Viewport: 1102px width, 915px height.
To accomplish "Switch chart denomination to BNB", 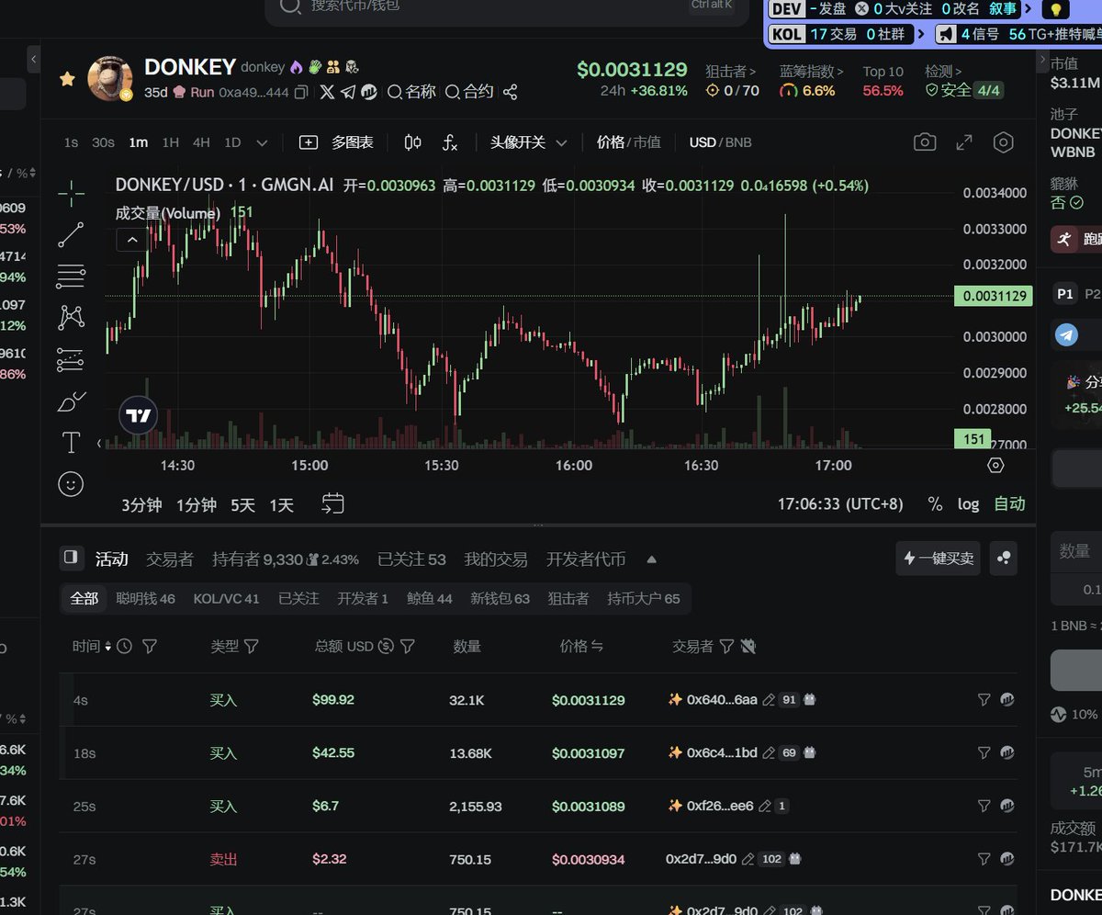I will click(x=738, y=142).
